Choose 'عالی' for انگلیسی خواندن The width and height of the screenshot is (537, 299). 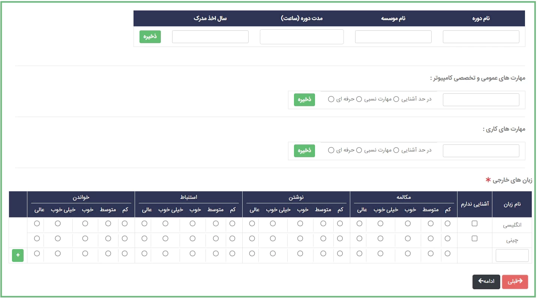coord(37,224)
